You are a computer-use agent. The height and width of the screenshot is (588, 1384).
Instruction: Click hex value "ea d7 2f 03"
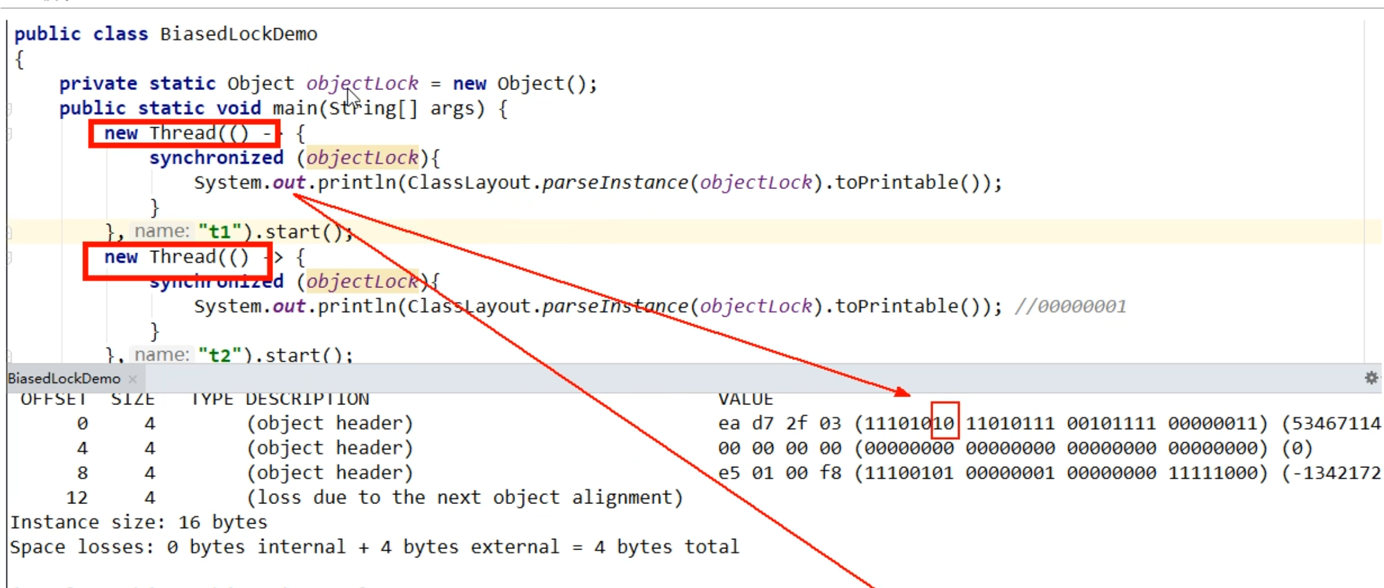click(780, 424)
